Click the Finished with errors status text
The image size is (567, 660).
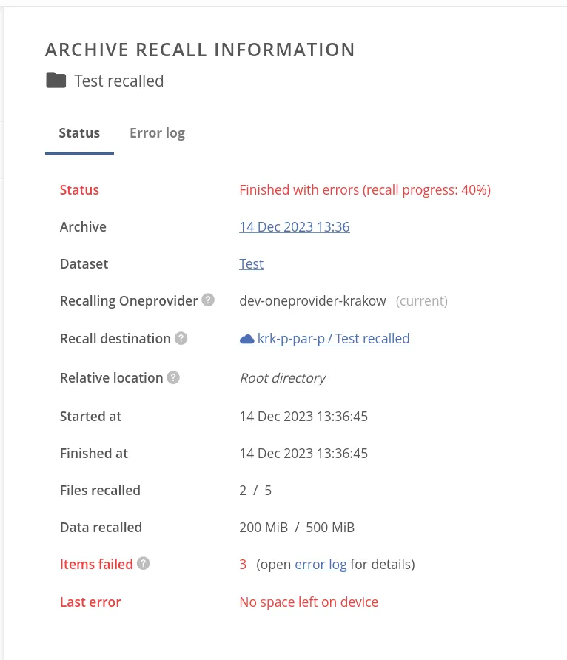click(x=364, y=189)
